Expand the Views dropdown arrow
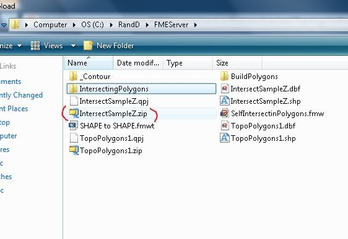Viewport: 348px width, 239px height. (x=73, y=46)
